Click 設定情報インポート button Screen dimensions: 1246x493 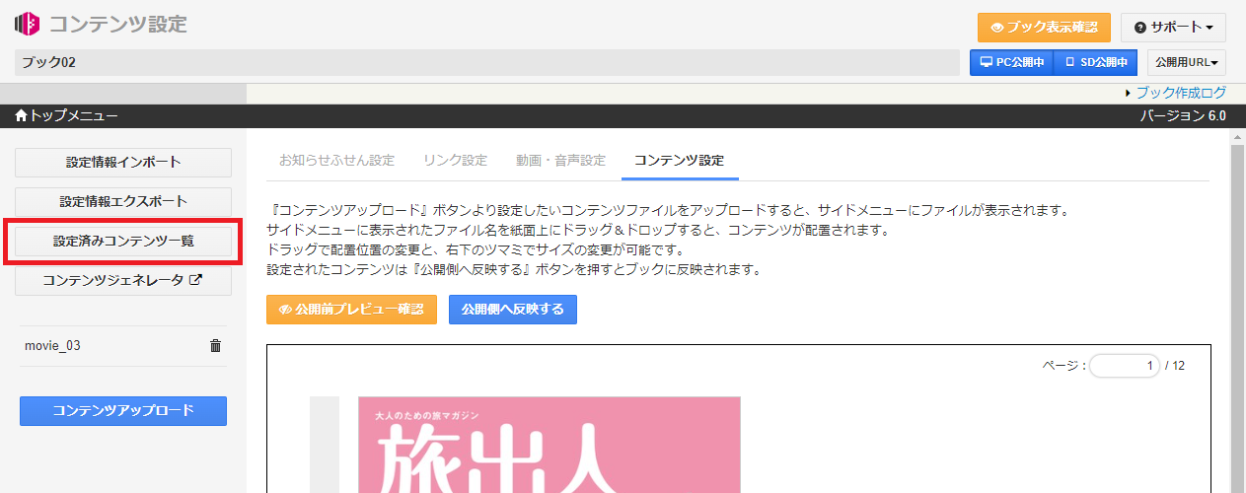tap(123, 162)
